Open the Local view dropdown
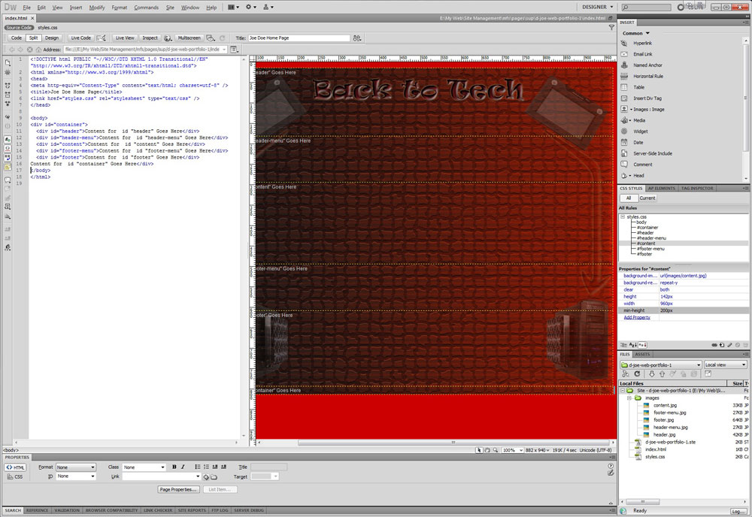Screen dimensions: 752x517 725,364
